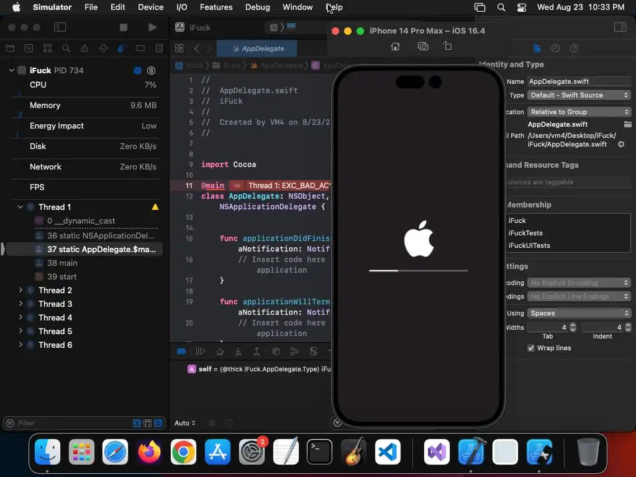The height and width of the screenshot is (477, 636).
Task: Open the Breakpoint navigator icon
Action: [140, 48]
